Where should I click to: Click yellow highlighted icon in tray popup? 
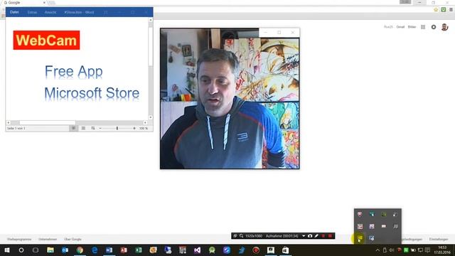360,238
